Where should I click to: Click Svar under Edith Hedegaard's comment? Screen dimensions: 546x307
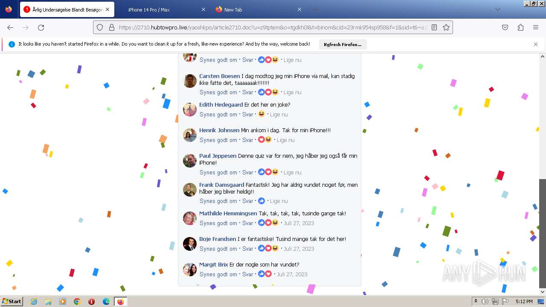(x=248, y=115)
